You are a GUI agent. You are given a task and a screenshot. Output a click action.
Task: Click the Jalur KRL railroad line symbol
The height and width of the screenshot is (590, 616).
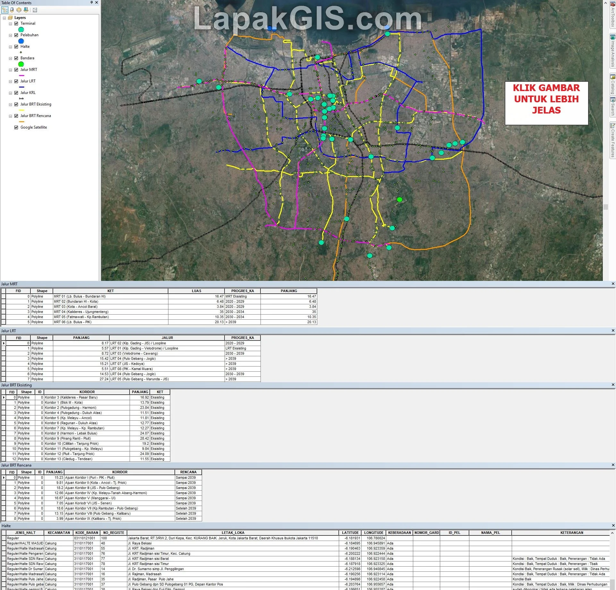click(22, 98)
